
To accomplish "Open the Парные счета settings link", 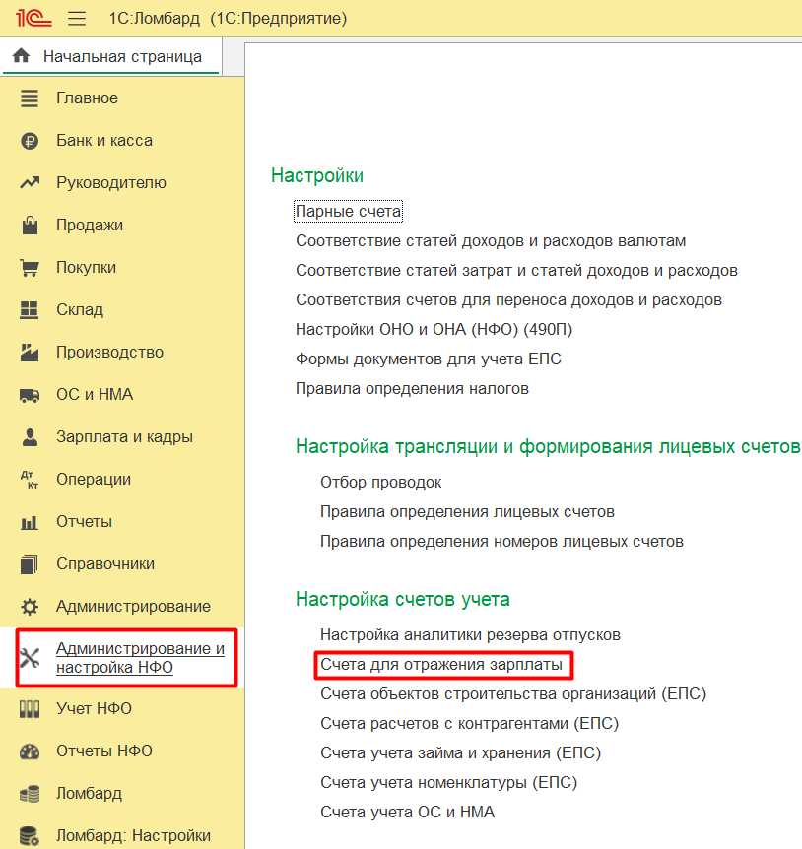I will coord(349,212).
